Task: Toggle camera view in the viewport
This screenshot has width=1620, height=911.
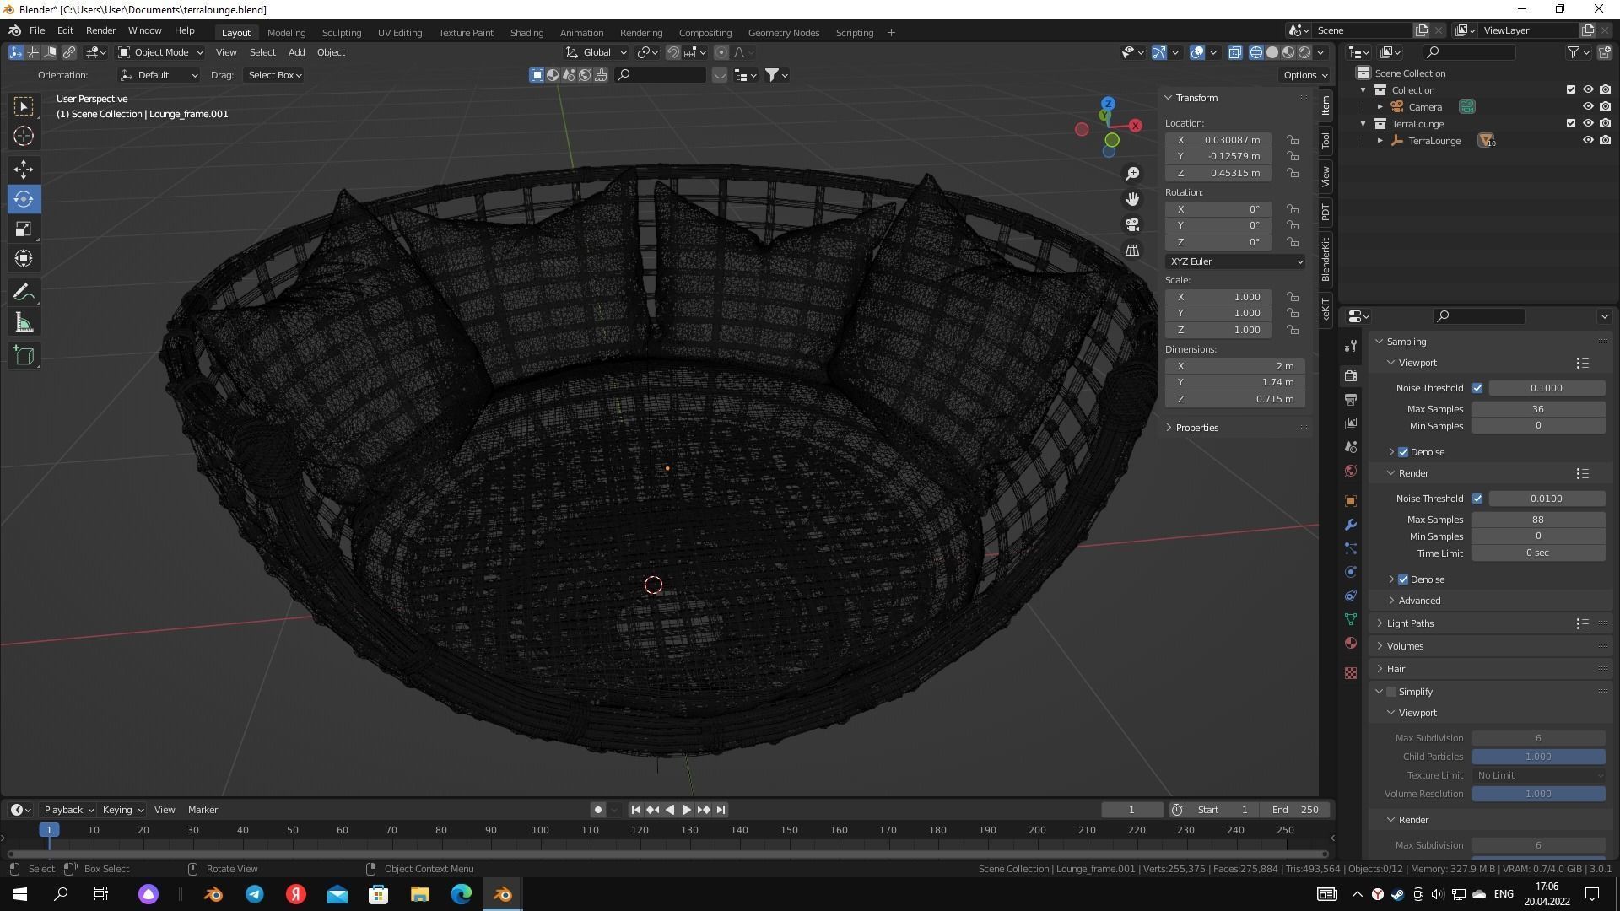Action: (1132, 224)
